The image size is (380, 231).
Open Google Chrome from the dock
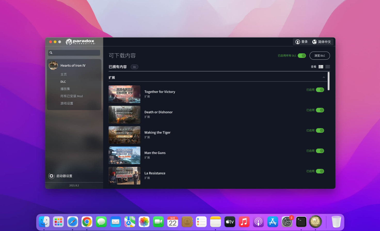(x=87, y=222)
